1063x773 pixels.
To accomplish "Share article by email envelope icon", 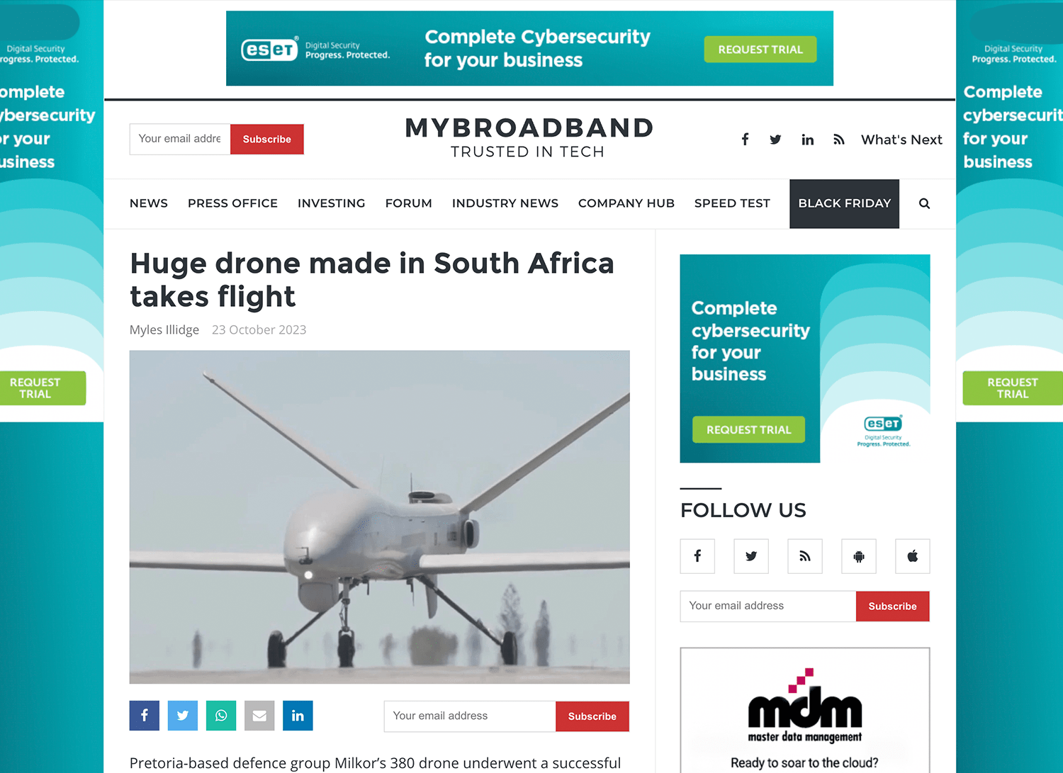I will click(259, 716).
